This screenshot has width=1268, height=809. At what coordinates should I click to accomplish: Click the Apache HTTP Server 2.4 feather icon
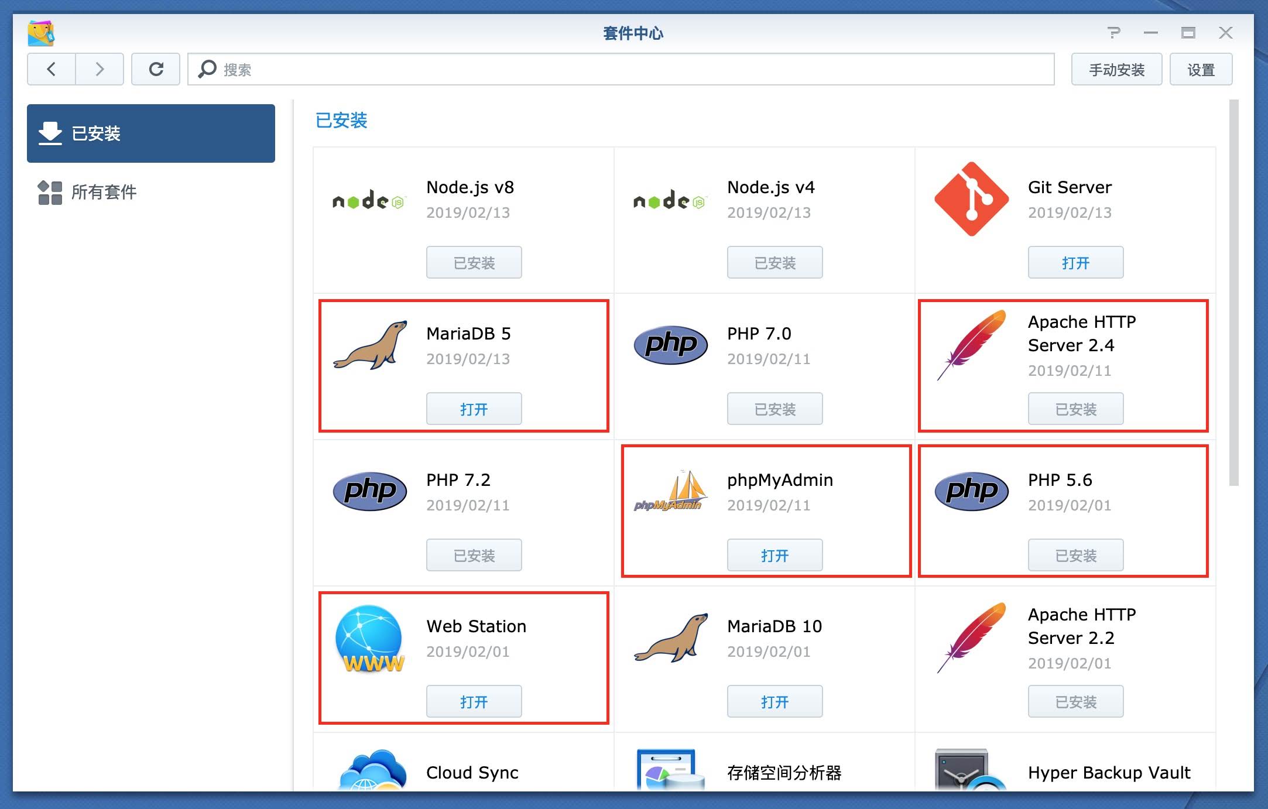pyautogui.click(x=972, y=345)
